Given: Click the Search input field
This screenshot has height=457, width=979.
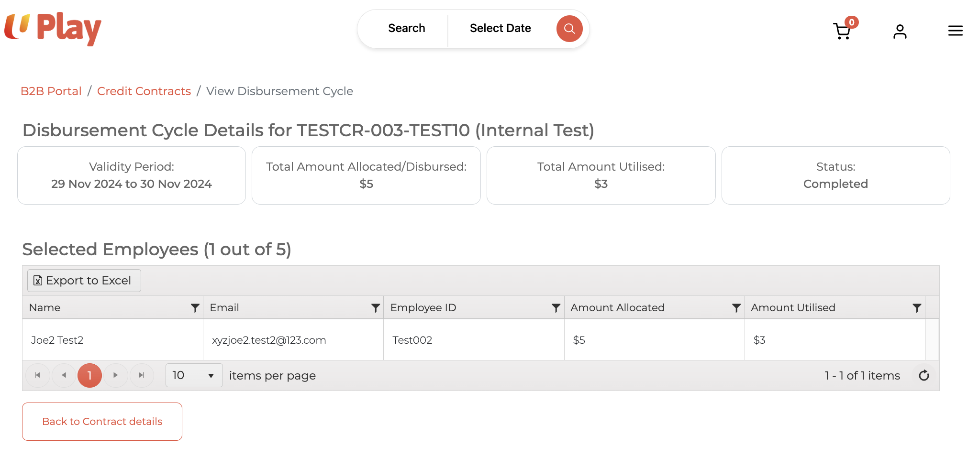Looking at the screenshot, I should tap(406, 29).
